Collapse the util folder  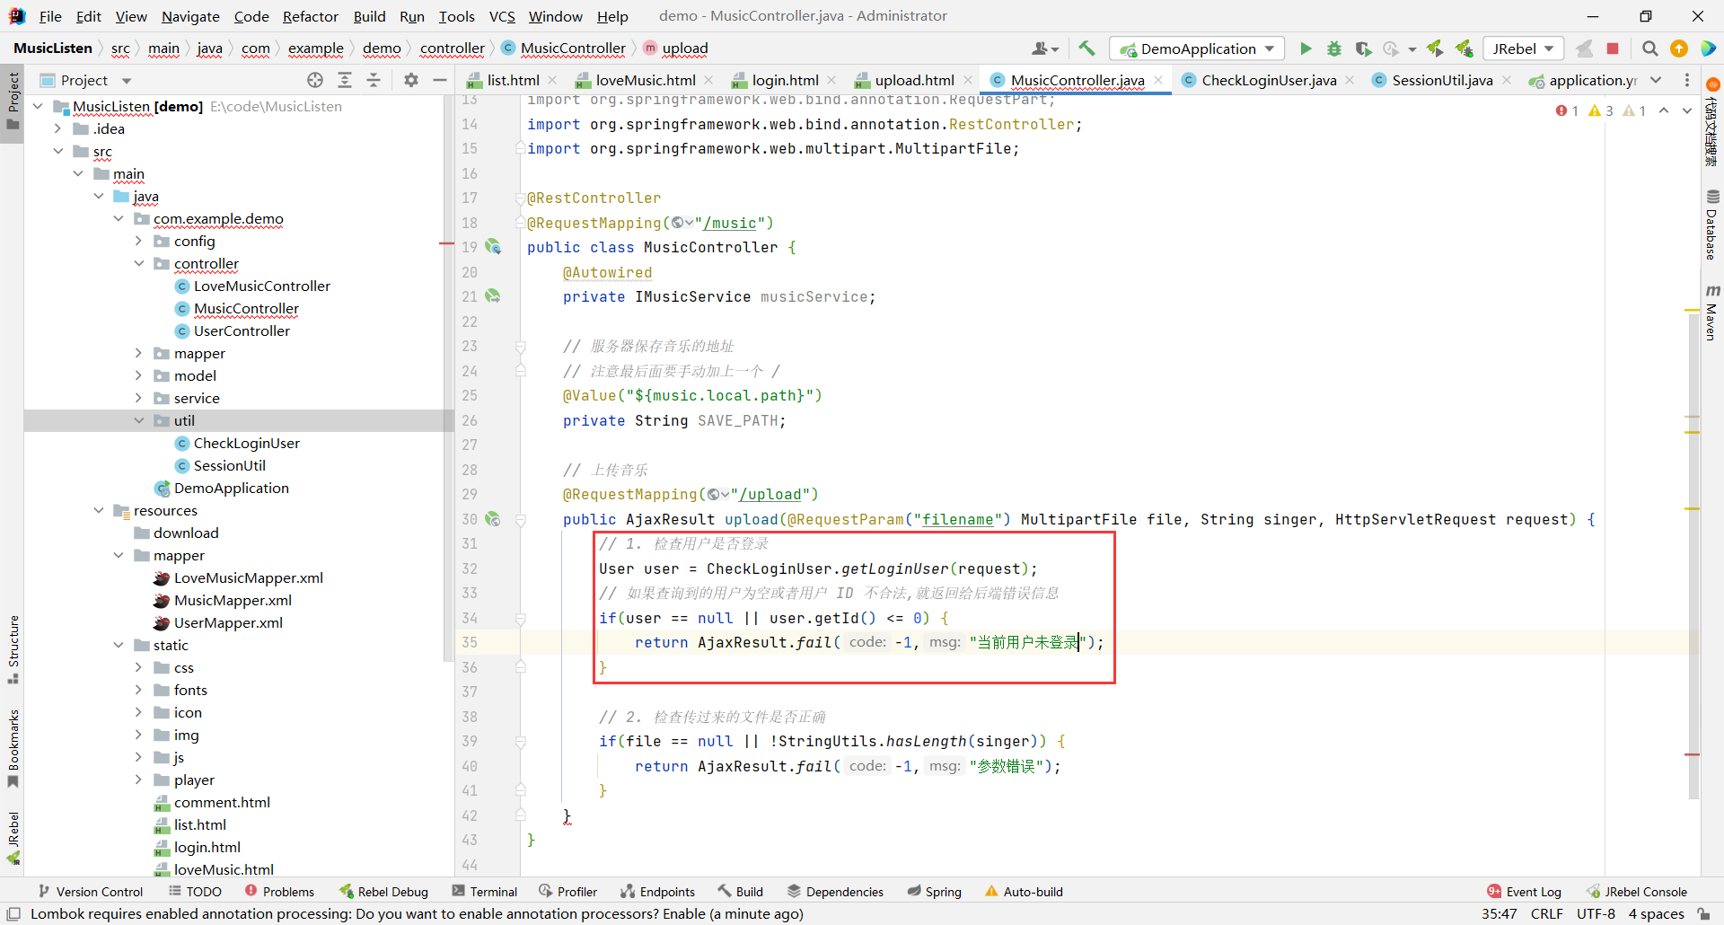[138, 420]
